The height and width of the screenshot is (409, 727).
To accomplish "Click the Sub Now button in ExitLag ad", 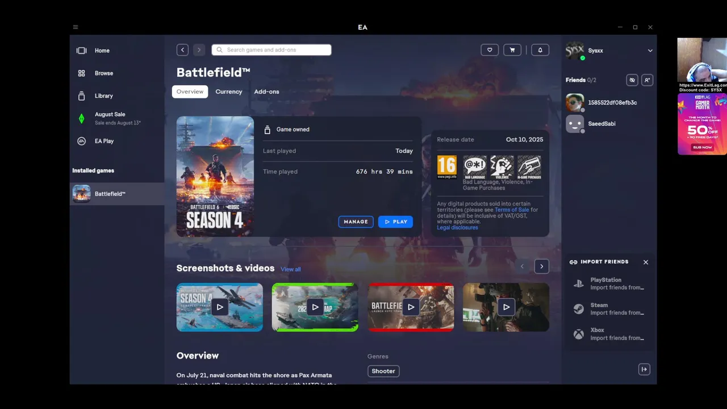I will click(x=702, y=147).
